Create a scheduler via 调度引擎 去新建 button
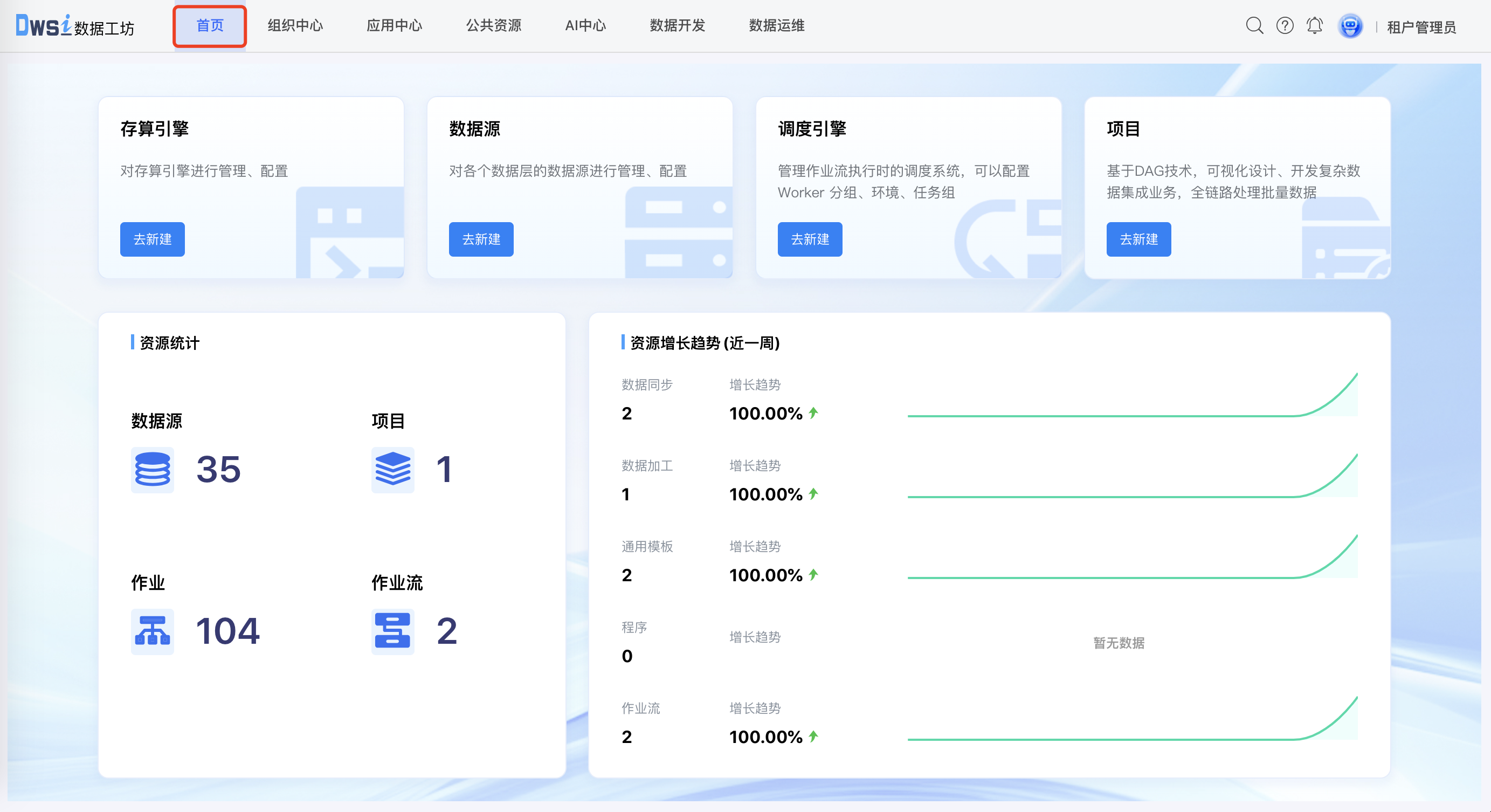The height and width of the screenshot is (812, 1491). [x=810, y=239]
